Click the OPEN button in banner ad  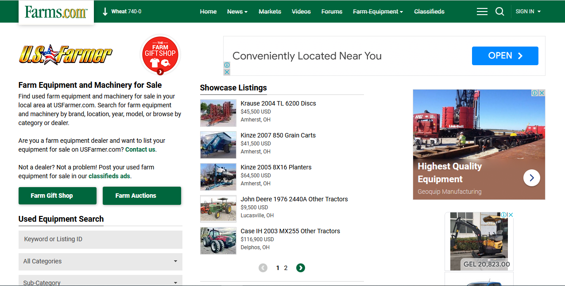[505, 56]
